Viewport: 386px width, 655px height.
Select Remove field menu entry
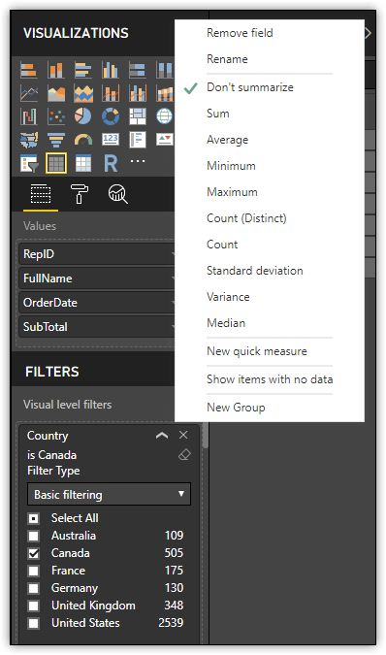click(x=240, y=33)
